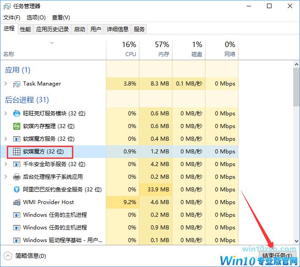Click the 3.8% CPU value of Task Manager
This screenshot has width=300, height=267.
130,84
